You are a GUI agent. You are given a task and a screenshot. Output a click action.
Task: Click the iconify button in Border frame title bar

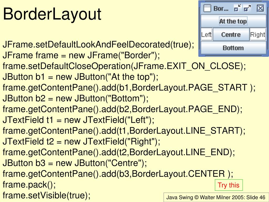pos(237,8)
